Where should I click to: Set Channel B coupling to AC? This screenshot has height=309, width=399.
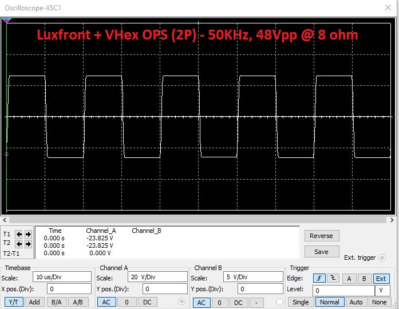point(202,303)
